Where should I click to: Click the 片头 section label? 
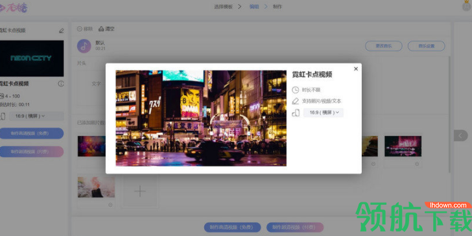tap(81, 64)
